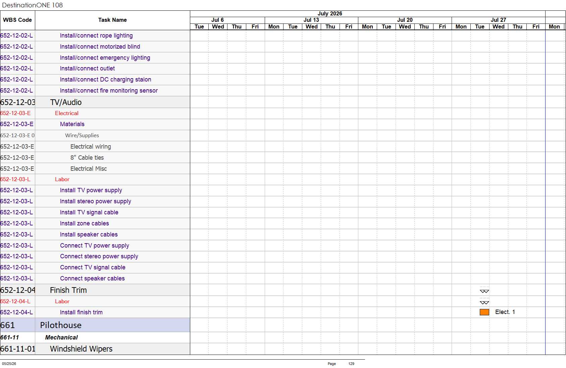Click the Task Name column header
The height and width of the screenshot is (368, 566).
(112, 20)
